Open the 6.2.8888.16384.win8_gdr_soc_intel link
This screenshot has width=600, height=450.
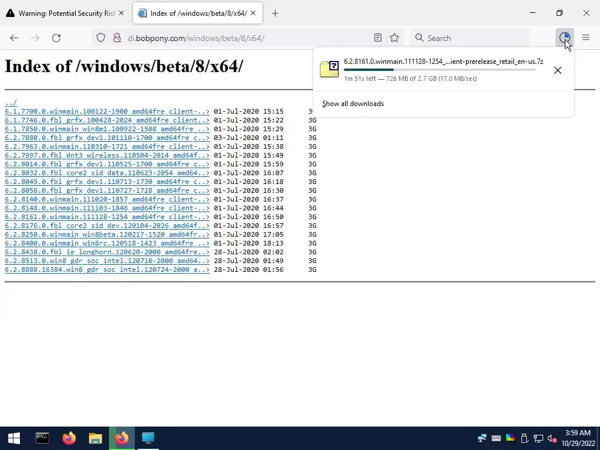click(x=107, y=270)
